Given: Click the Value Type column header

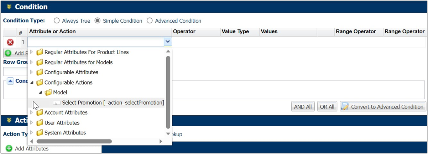Looking at the screenshot, I should click(235, 31).
